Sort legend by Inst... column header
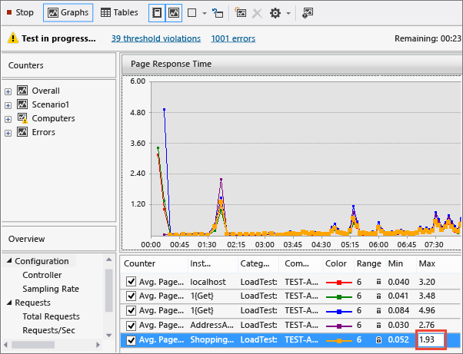Screen dimensions: 463x354 tap(212, 263)
